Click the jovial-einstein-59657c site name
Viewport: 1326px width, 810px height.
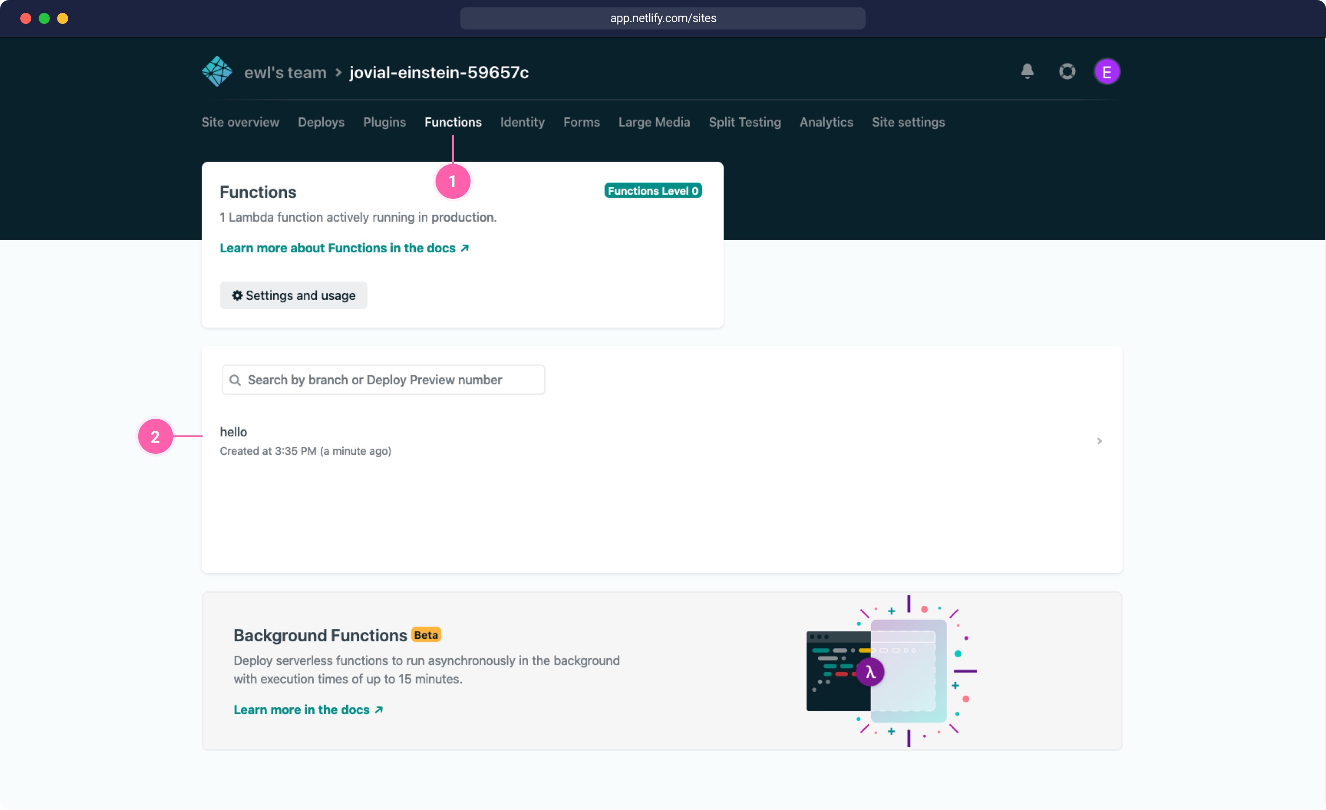439,72
